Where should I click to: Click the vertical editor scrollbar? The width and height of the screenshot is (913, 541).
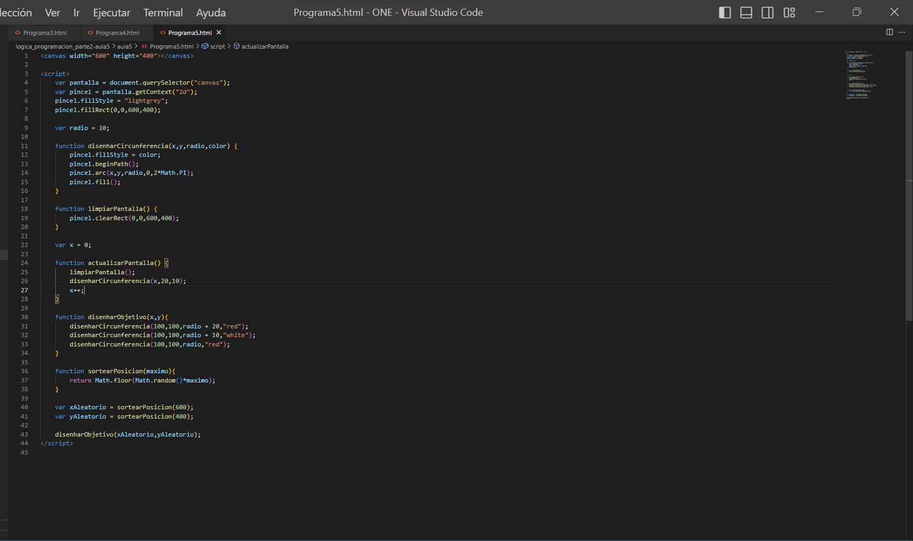909,186
